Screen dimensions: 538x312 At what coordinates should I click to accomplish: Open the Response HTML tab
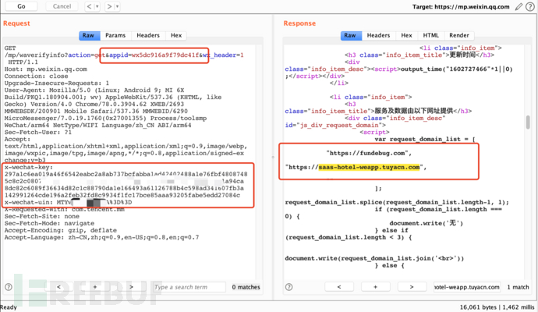[x=430, y=35]
